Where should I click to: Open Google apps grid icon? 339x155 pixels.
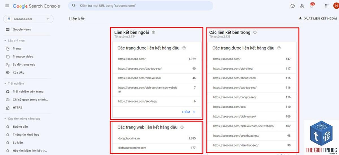[x=327, y=6]
